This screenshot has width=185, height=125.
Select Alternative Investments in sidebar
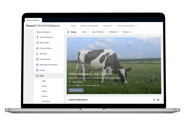[x=48, y=65]
